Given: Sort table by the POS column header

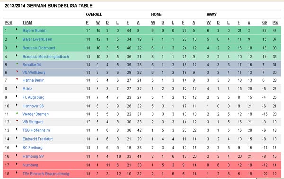Looking at the screenshot, I should 9,23.
